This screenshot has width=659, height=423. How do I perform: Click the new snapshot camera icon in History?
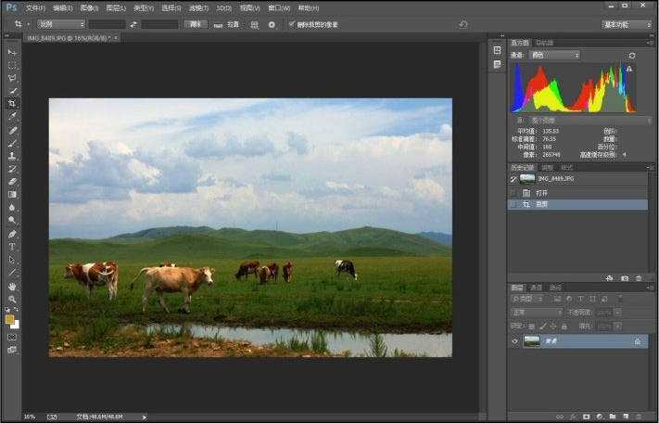click(x=624, y=277)
